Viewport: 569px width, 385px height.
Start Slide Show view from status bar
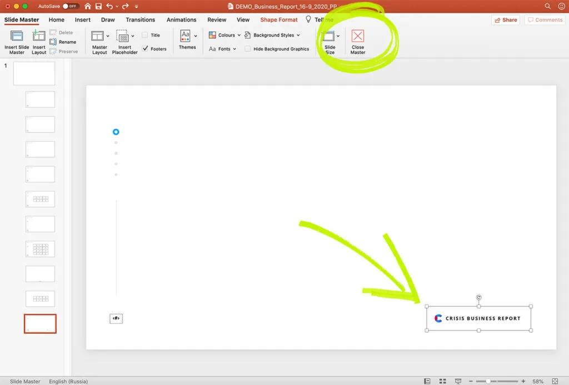pyautogui.click(x=458, y=381)
